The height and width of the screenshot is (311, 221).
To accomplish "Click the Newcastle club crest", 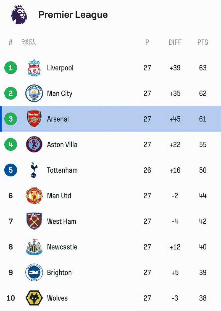I will pos(34,247).
